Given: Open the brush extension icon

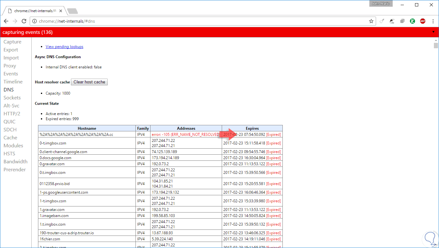Looking at the screenshot, I should coord(382,21).
